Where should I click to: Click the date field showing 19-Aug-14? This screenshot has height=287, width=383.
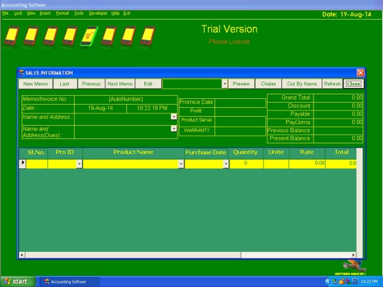(100, 108)
